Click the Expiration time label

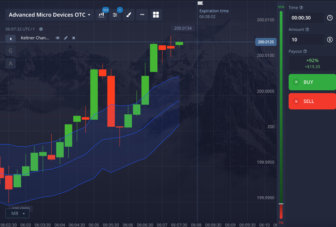coord(214,11)
